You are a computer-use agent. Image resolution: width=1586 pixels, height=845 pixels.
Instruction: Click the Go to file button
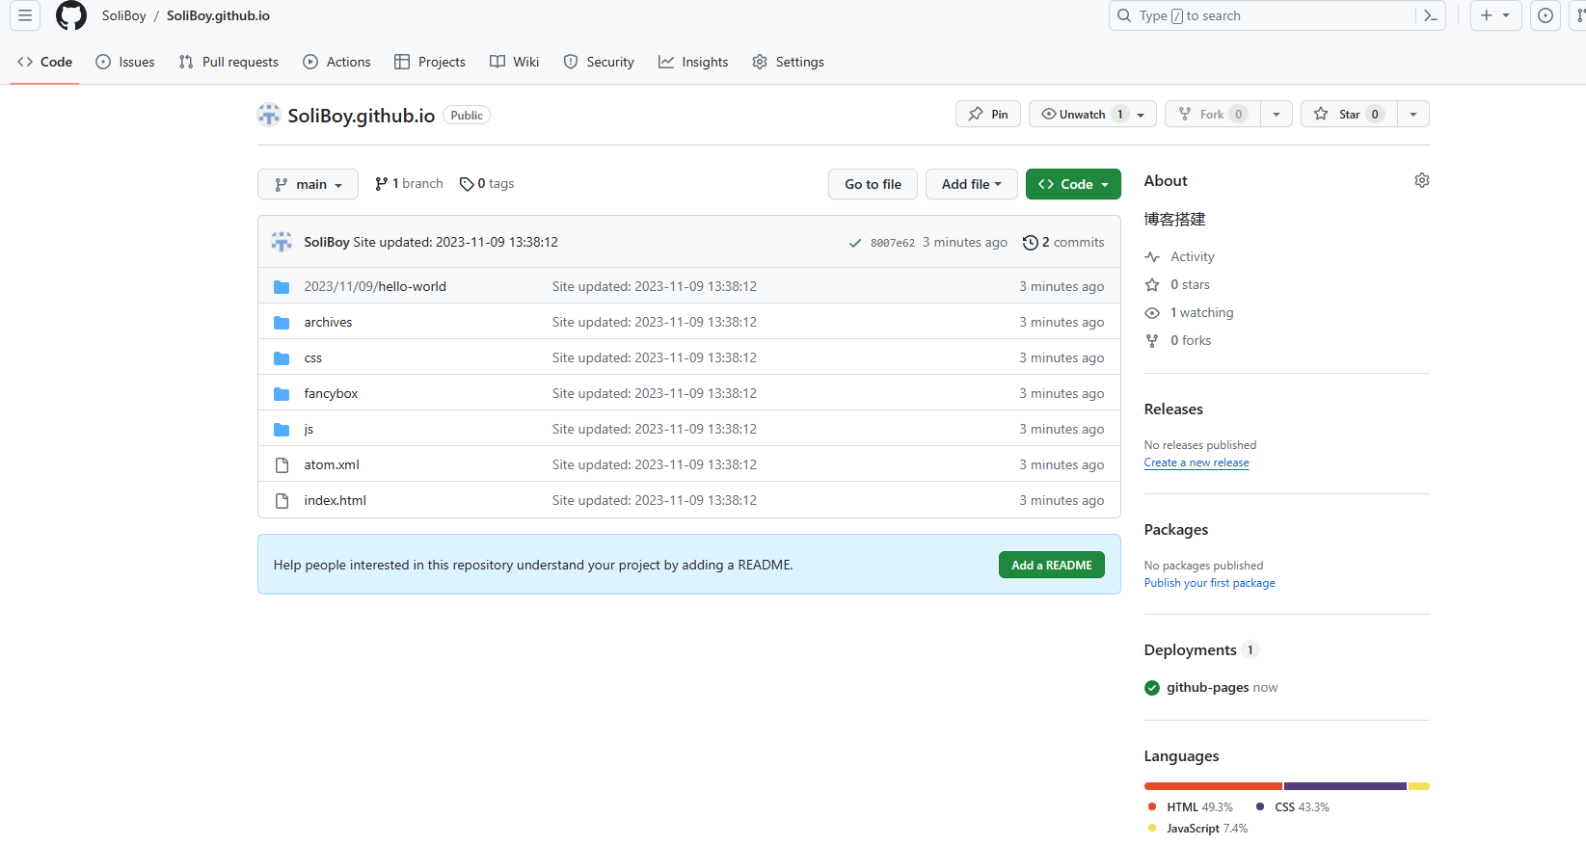click(874, 184)
